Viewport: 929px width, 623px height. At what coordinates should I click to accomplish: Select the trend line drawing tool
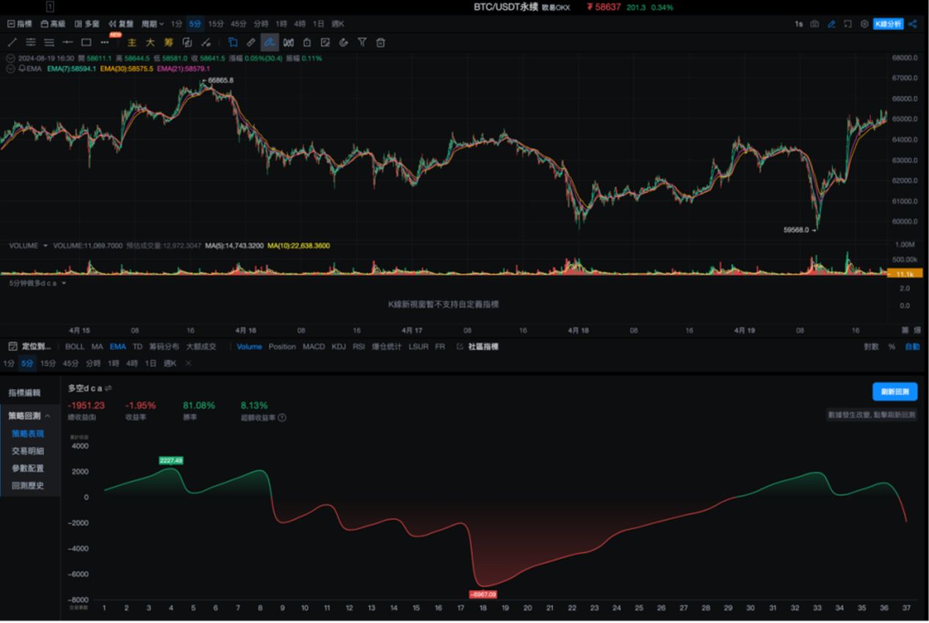pyautogui.click(x=12, y=43)
